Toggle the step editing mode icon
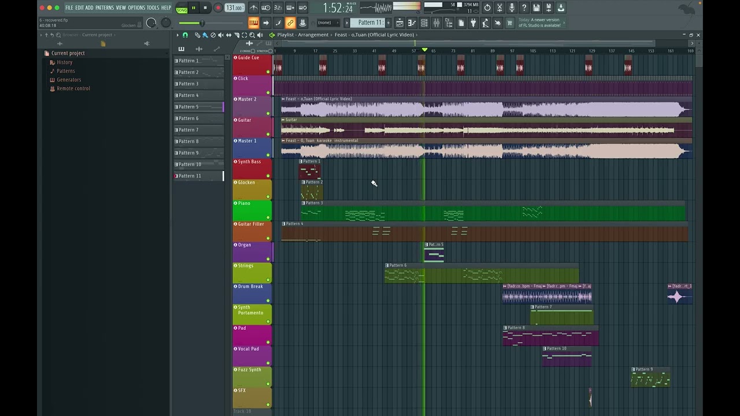This screenshot has width=740, height=416. tap(278, 23)
